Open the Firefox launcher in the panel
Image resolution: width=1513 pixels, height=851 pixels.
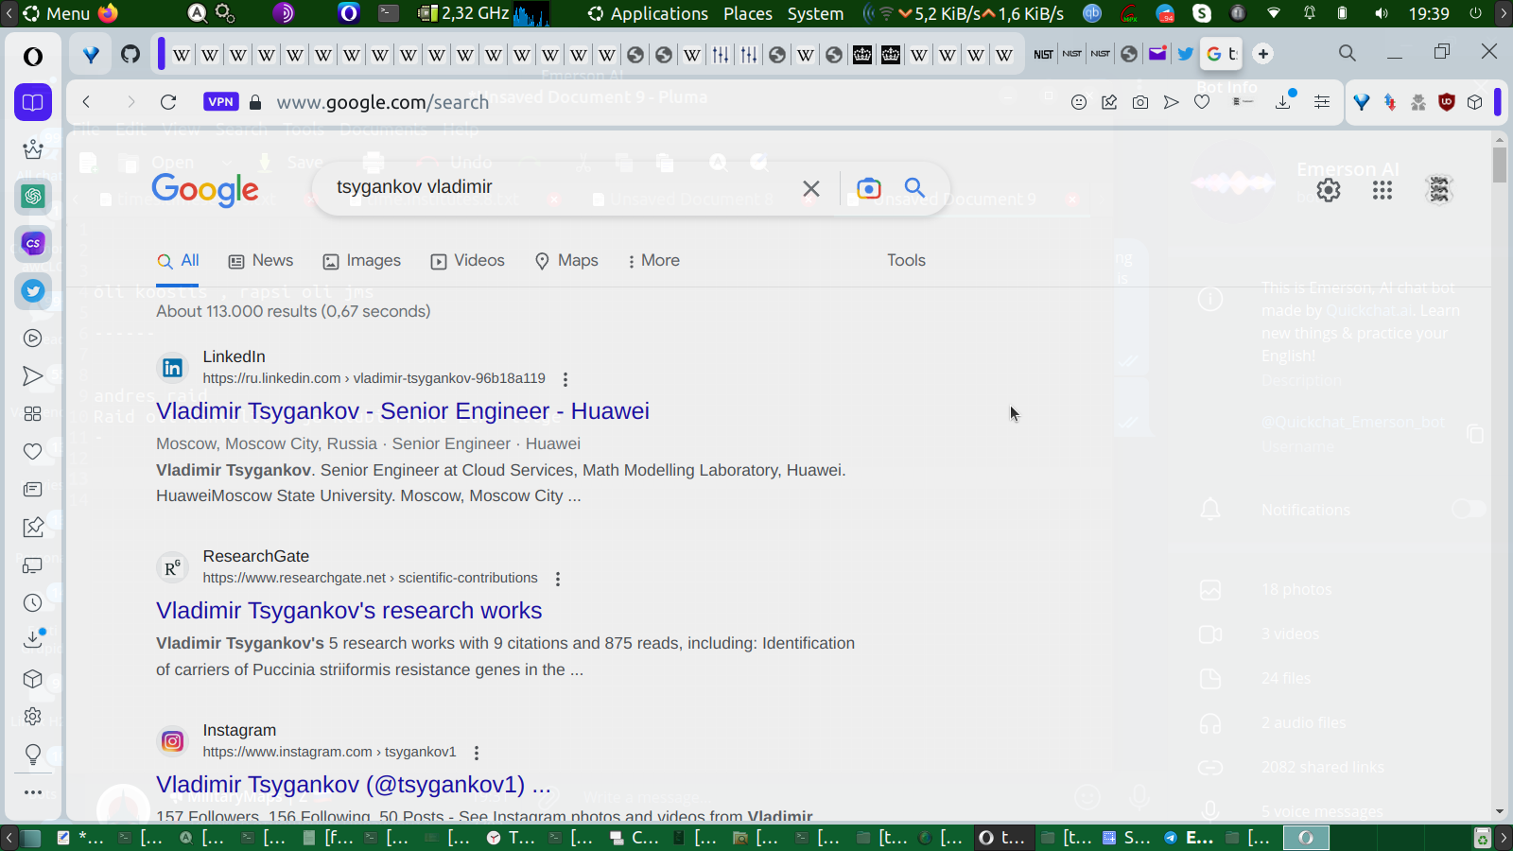[109, 13]
